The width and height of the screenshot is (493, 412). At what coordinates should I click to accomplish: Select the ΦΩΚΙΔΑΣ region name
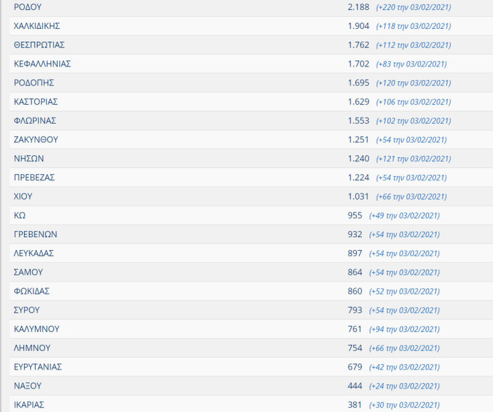pos(32,291)
